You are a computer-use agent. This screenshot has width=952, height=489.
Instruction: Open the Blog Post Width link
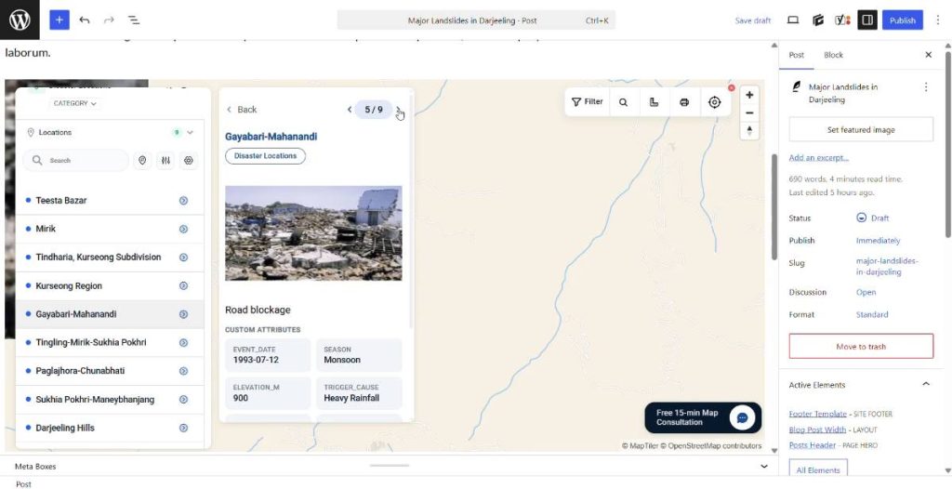coord(817,430)
